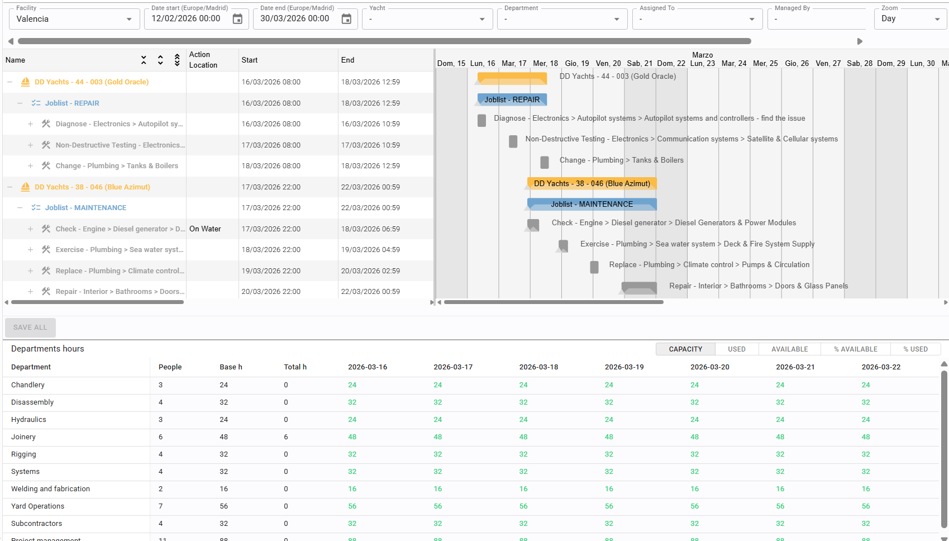The image size is (949, 541).
Task: Click the tools icon beside Change - Plumbing task
Action: coord(46,166)
